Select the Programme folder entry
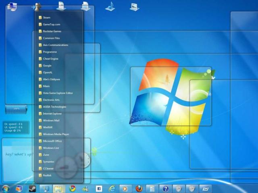This screenshot has width=258, height=193. [48, 52]
